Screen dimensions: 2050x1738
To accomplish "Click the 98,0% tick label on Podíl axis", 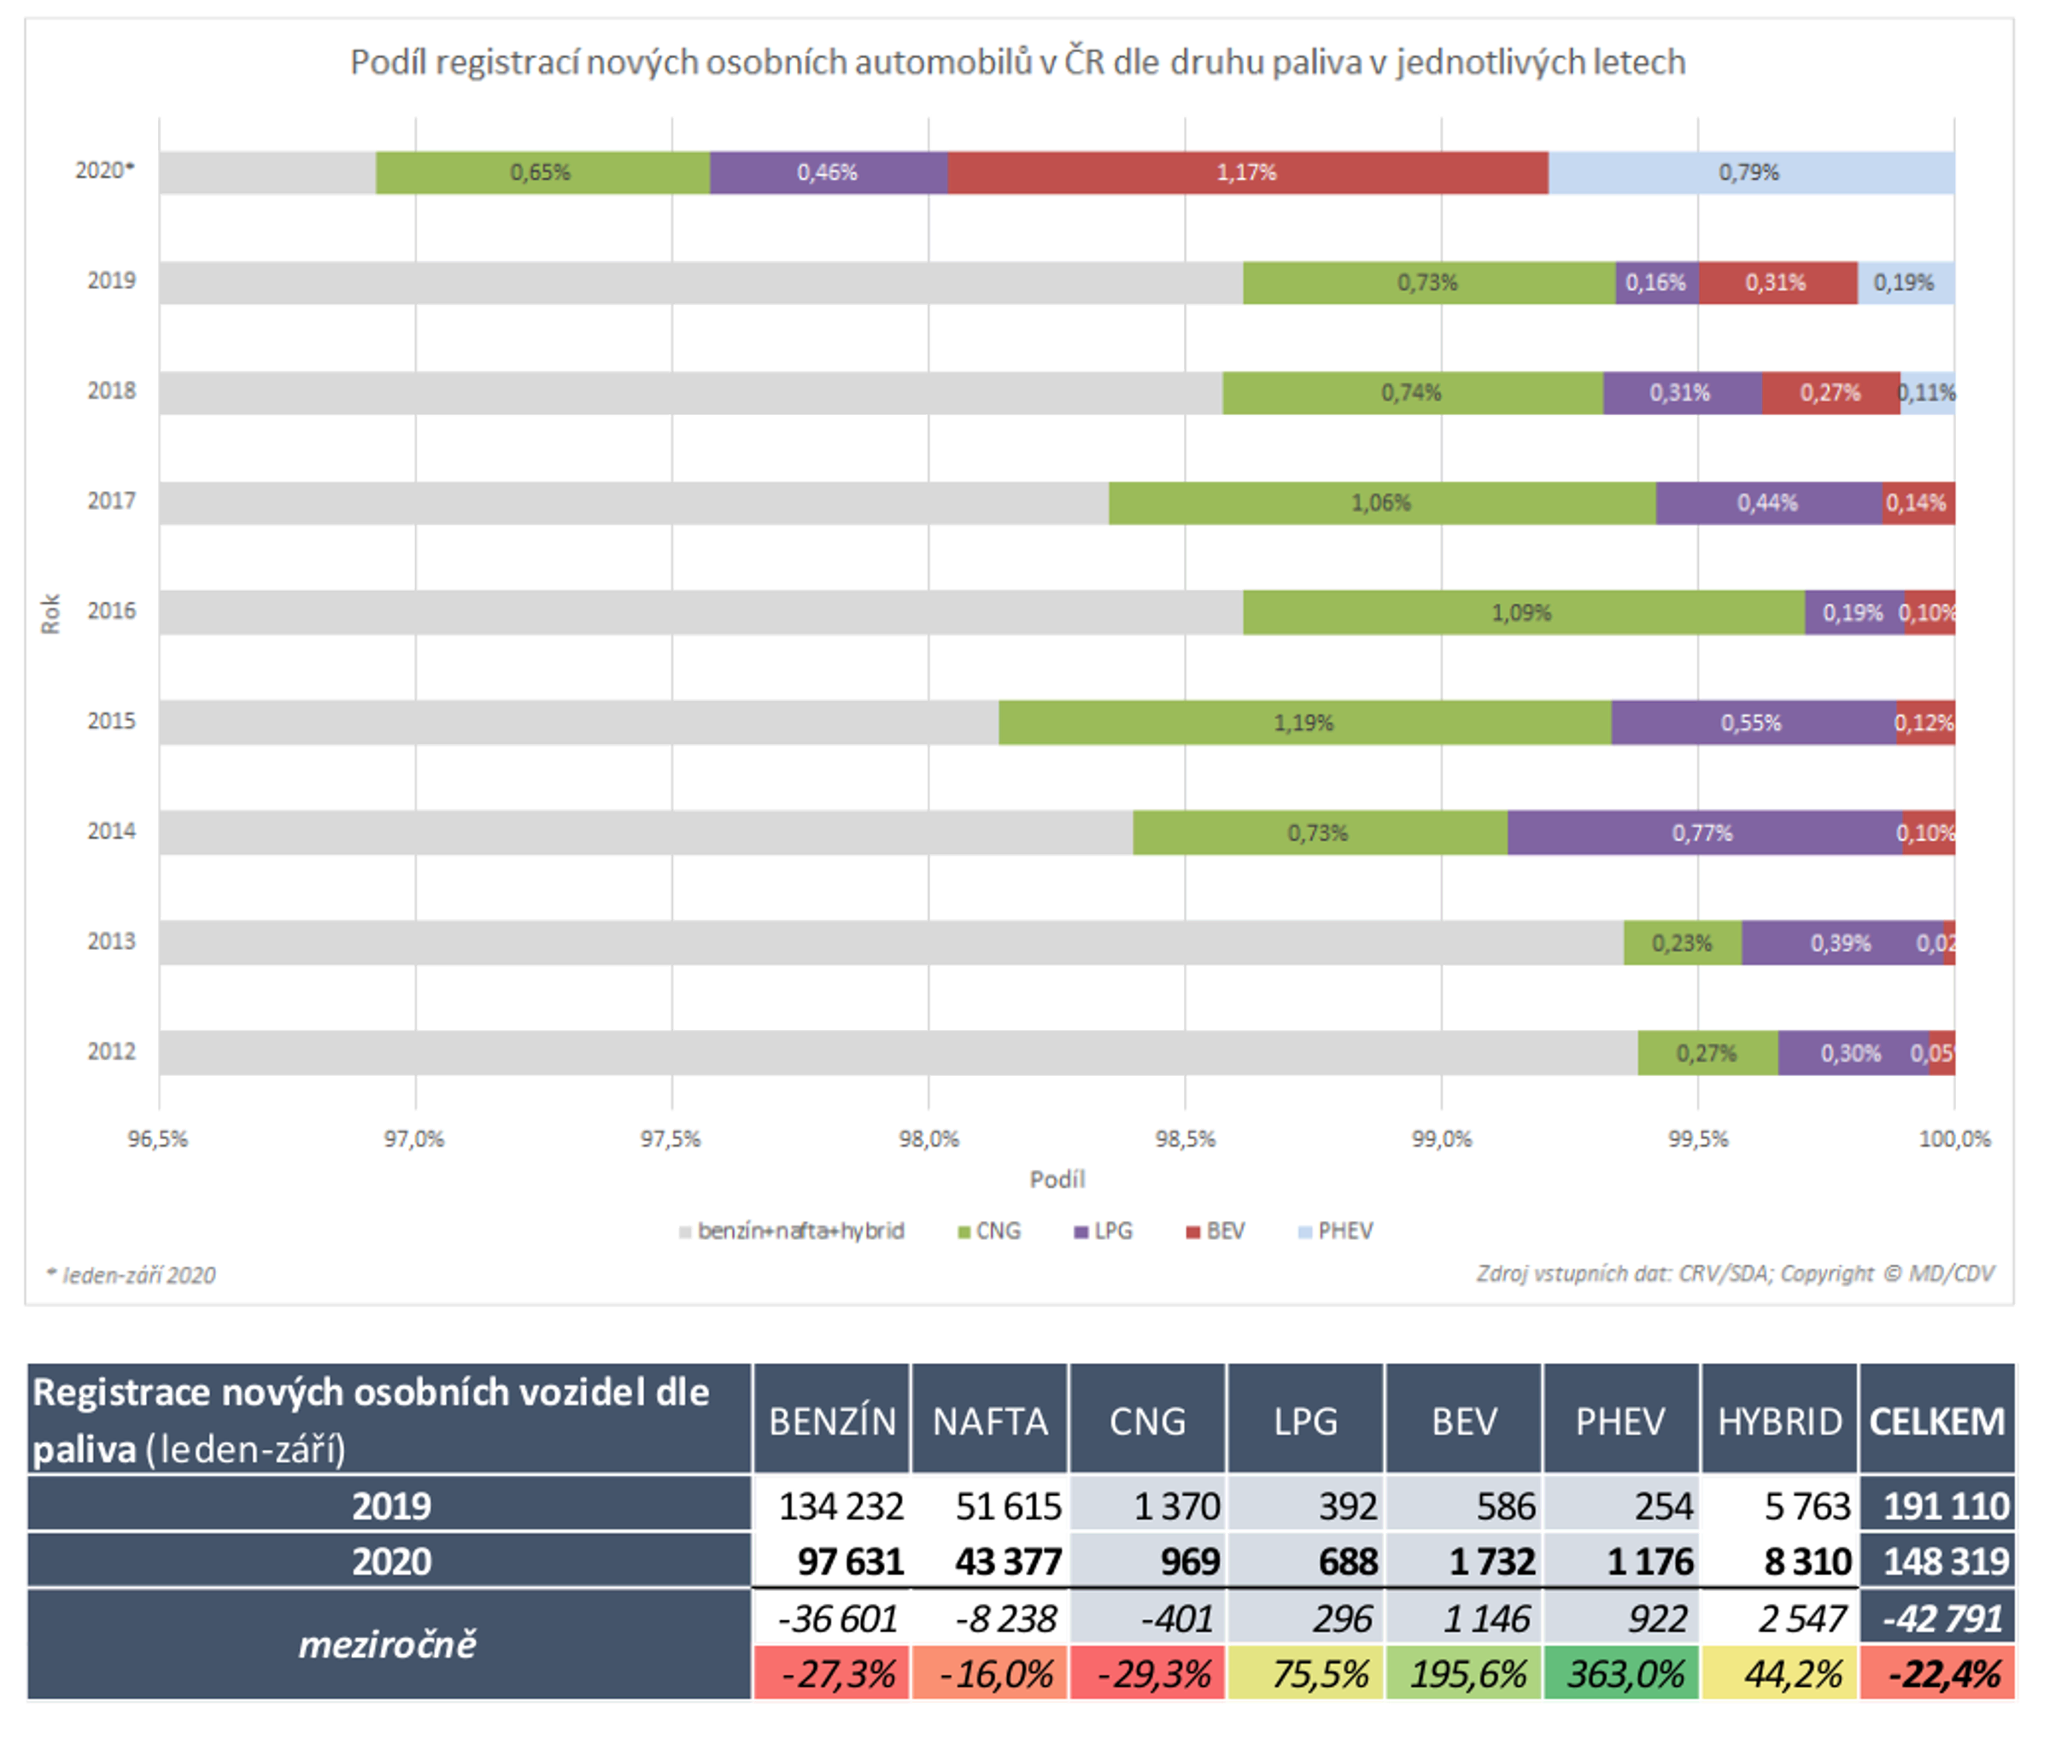I will (x=928, y=1139).
